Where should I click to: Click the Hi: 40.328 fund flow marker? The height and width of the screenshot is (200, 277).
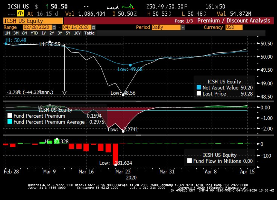click(57, 139)
